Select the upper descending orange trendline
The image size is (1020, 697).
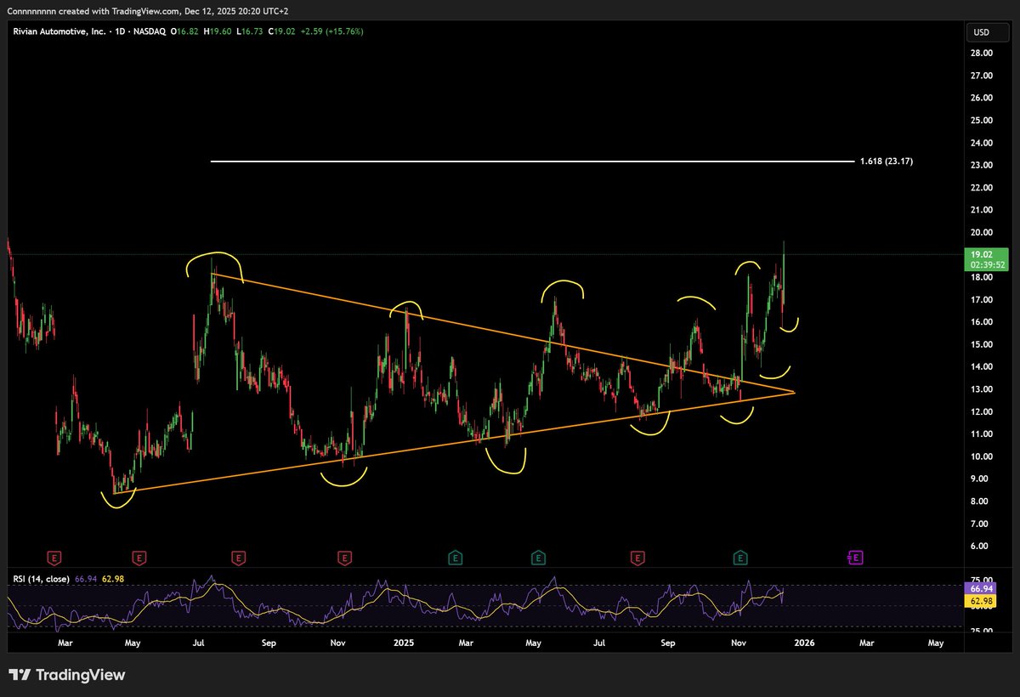tap(501, 331)
